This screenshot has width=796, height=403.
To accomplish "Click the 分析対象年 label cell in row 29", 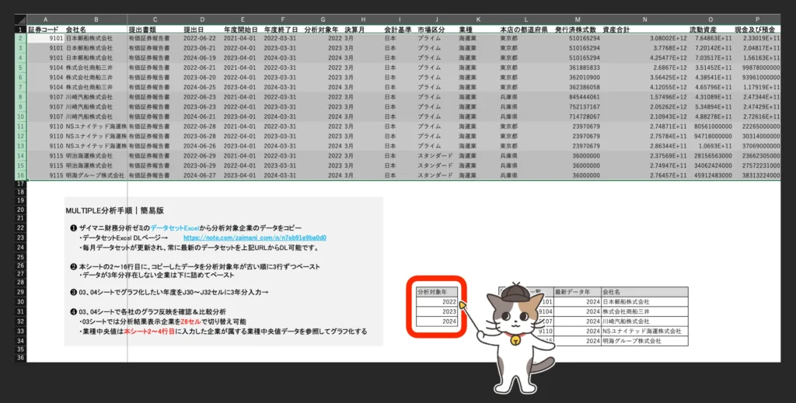I will point(437,292).
